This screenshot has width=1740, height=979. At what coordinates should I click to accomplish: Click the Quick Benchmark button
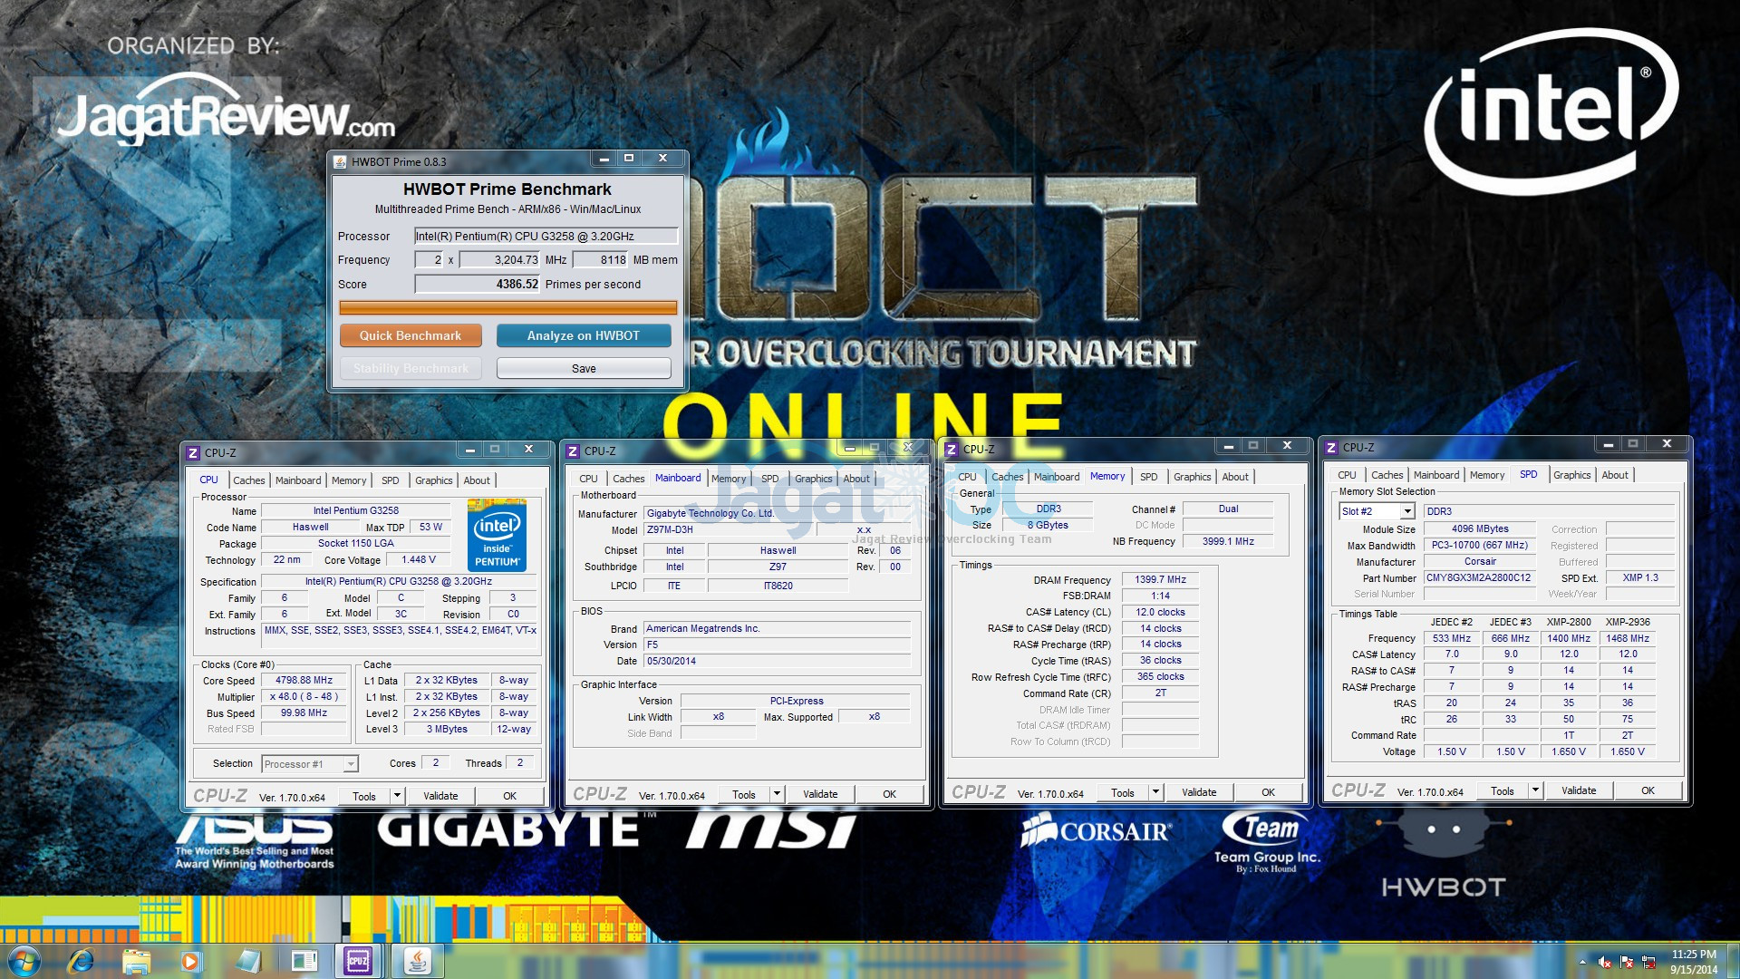coord(410,335)
